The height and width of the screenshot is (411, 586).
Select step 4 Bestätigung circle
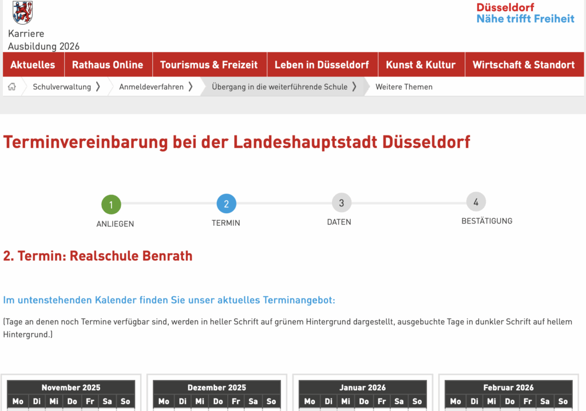[476, 201]
